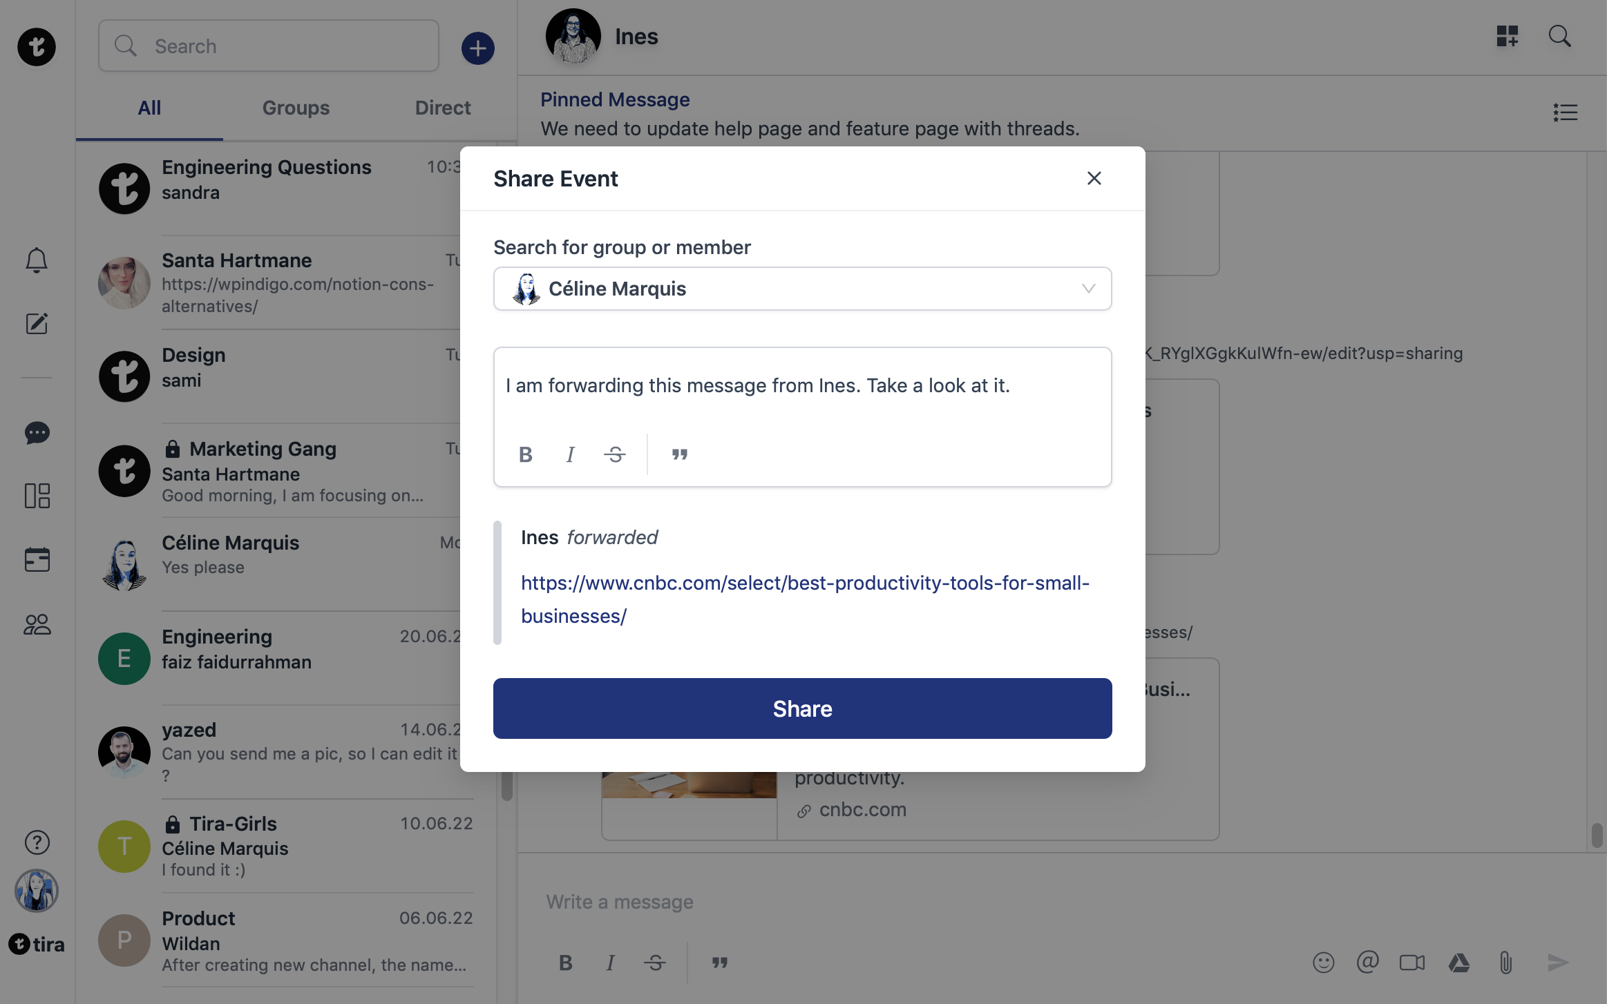Click the Google Drive icon in composer
Screen dimensions: 1607x1004
(x=1458, y=963)
